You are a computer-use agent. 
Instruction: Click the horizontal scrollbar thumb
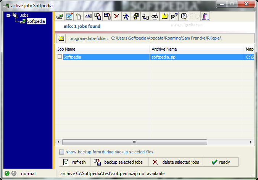click(x=135, y=142)
